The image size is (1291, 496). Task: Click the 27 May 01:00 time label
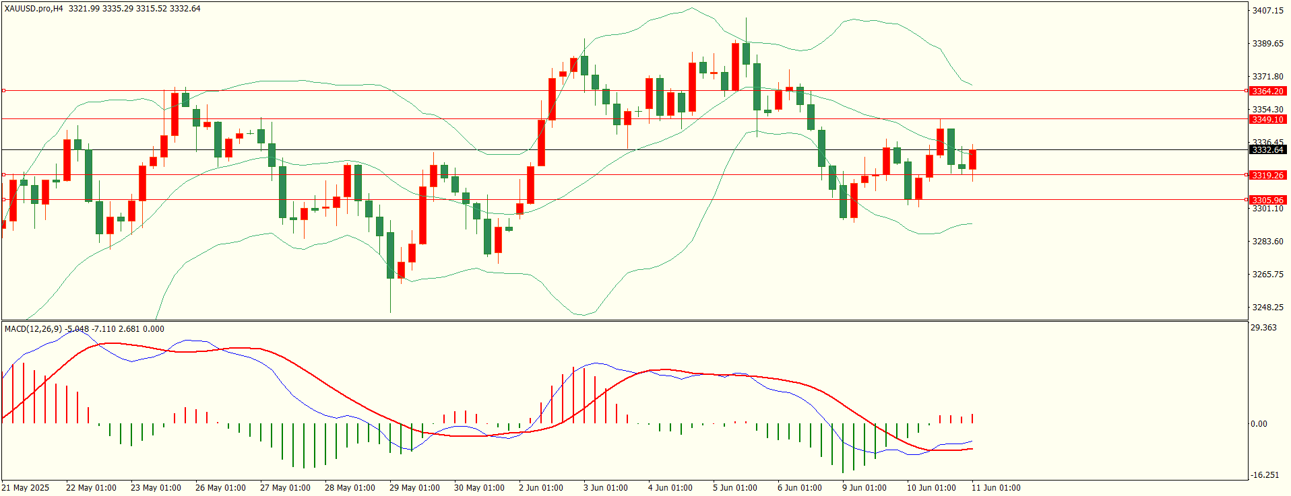point(285,488)
